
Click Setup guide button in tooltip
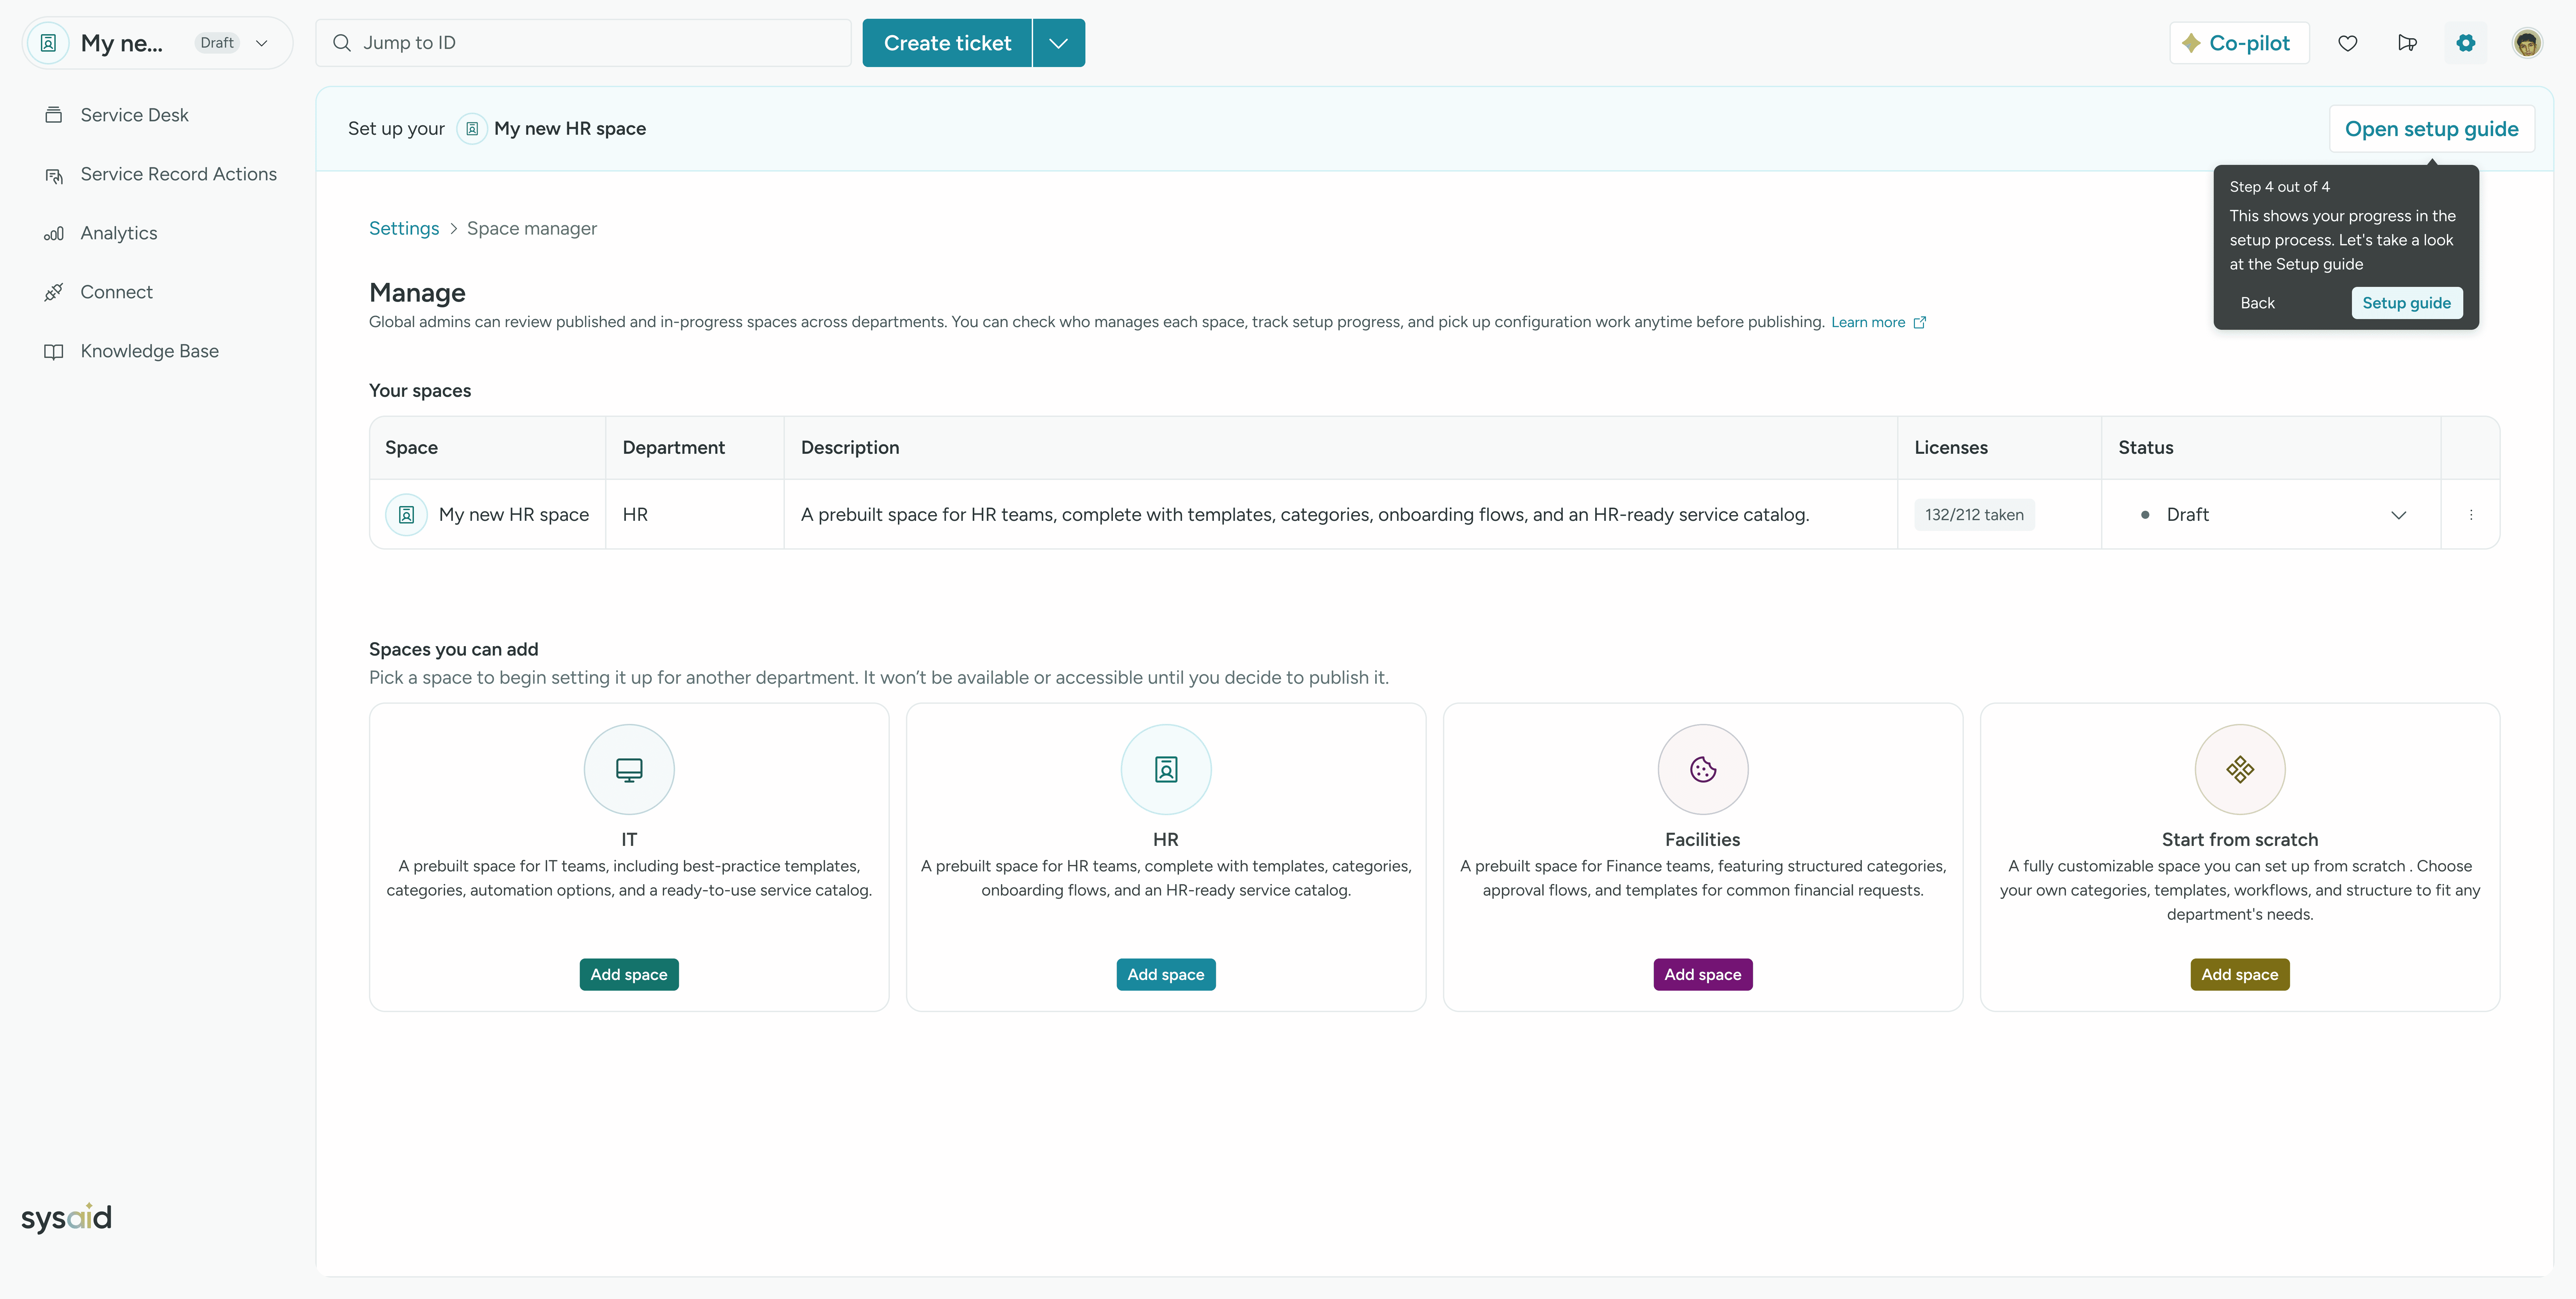tap(2406, 303)
